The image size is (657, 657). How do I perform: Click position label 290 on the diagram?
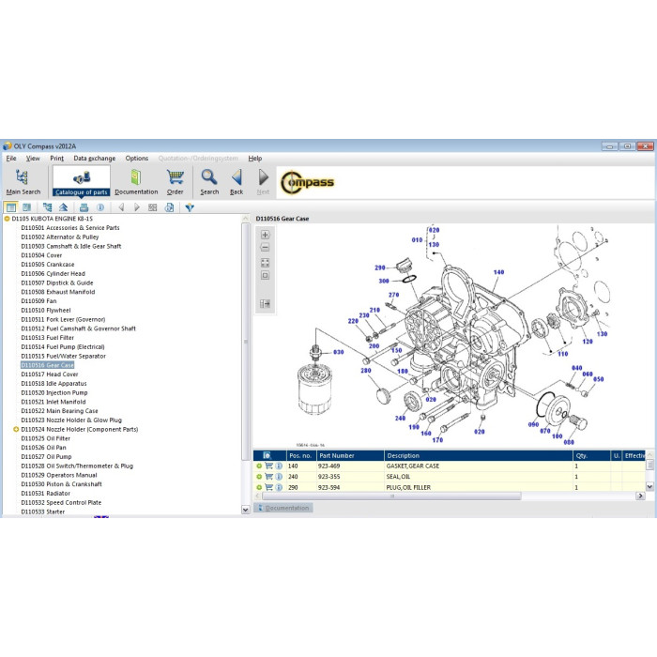click(x=379, y=267)
